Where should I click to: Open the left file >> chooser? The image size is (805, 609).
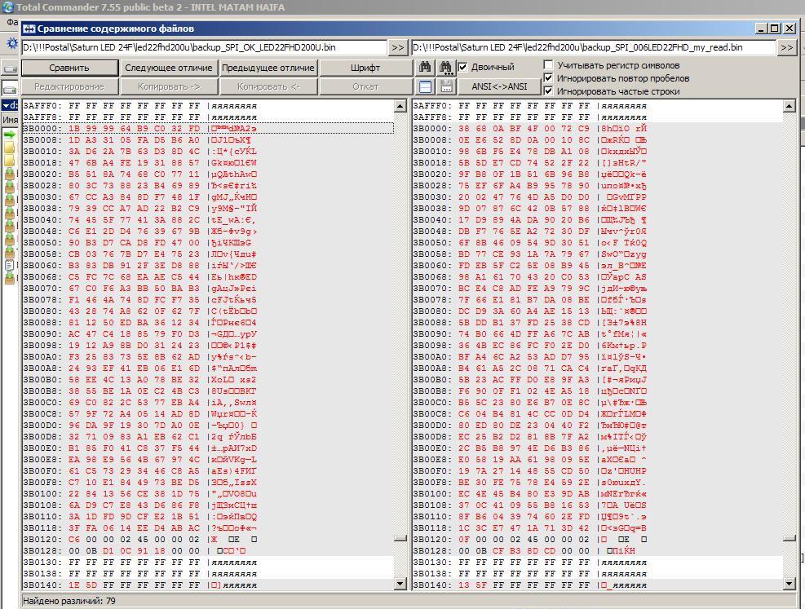(397, 48)
